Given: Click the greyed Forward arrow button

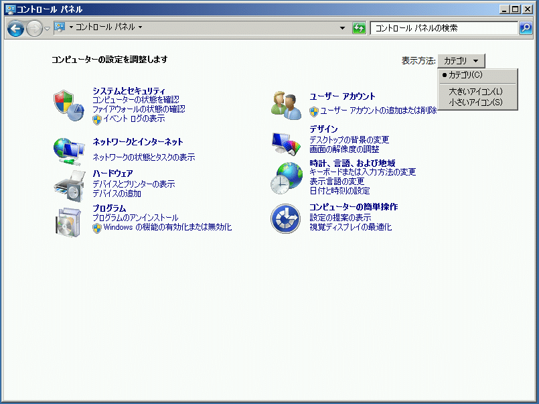Looking at the screenshot, I should 34,28.
